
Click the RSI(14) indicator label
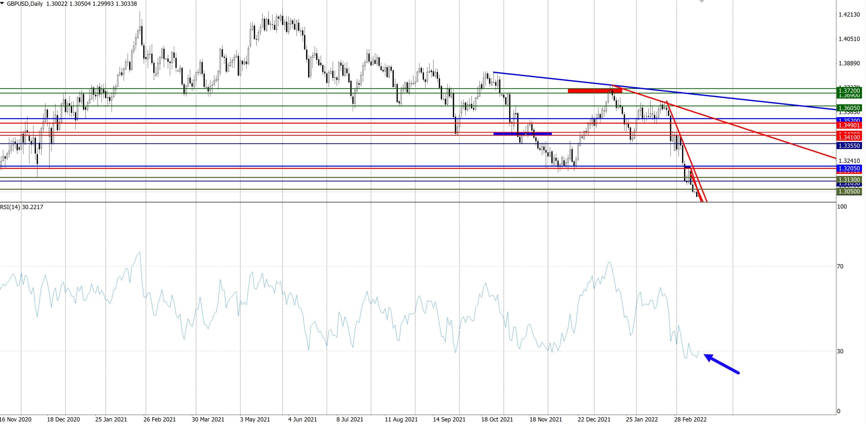point(10,207)
